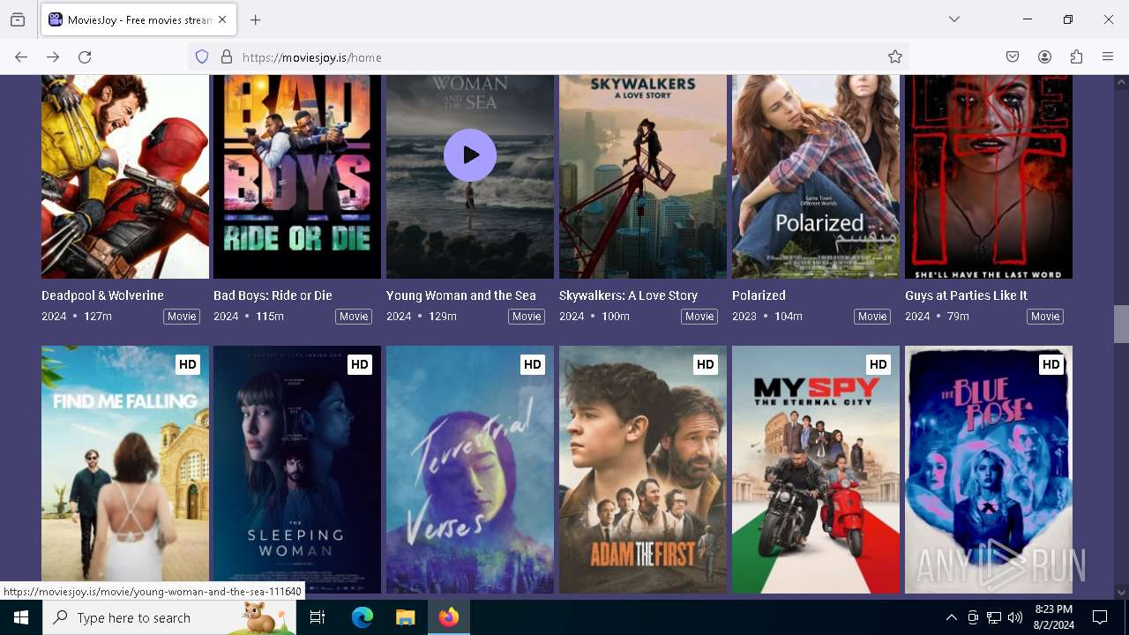Click the Skywalkers: A Love Story title

click(x=628, y=295)
